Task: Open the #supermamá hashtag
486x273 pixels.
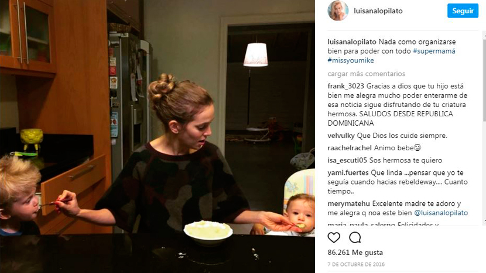Action: coord(434,51)
